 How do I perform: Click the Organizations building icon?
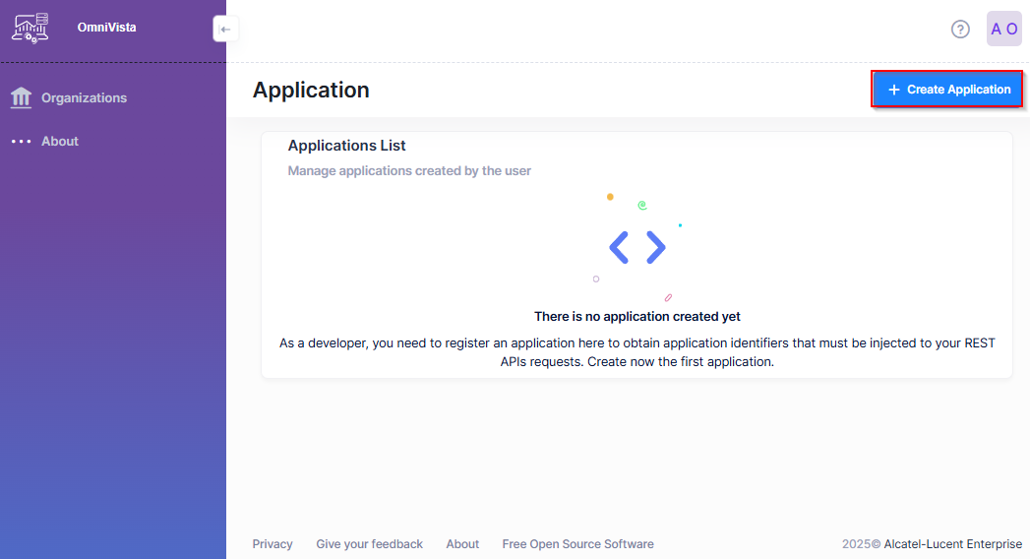(x=21, y=97)
